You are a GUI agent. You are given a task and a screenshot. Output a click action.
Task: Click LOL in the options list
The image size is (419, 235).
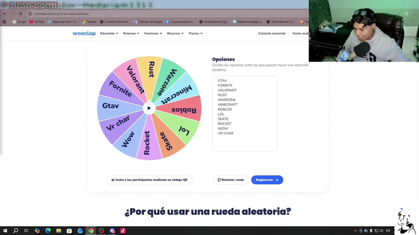(x=221, y=114)
